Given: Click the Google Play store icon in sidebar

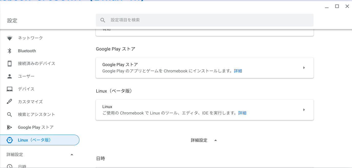Looking at the screenshot, I should (9, 127).
